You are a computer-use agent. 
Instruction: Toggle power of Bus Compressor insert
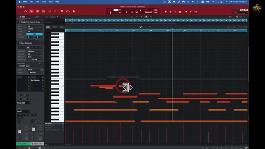pyautogui.click(x=43, y=80)
